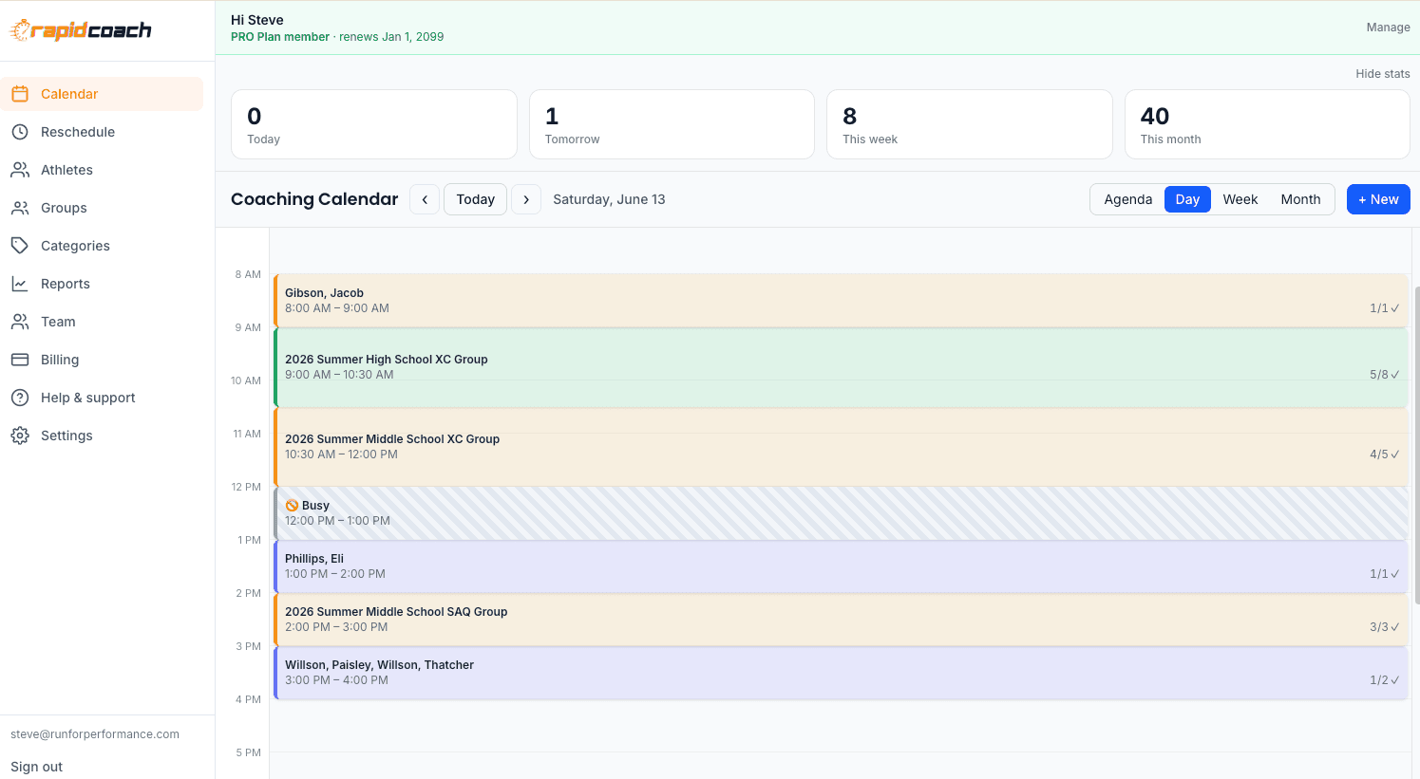Click the Today stat card
Screen dimensions: 1420x779
coord(374,124)
